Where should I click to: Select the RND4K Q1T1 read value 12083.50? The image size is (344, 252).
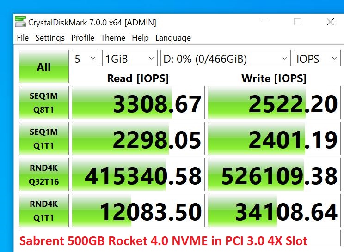(x=138, y=210)
